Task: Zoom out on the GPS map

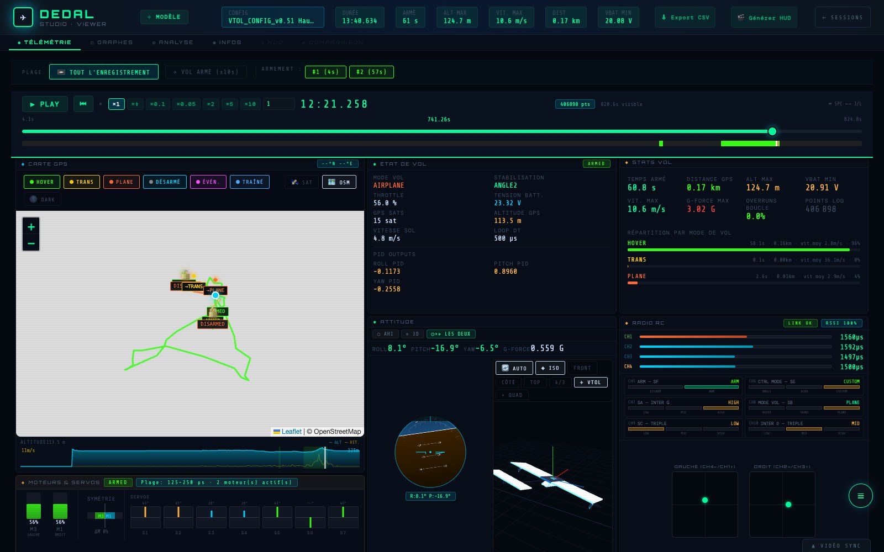Action: (x=31, y=243)
